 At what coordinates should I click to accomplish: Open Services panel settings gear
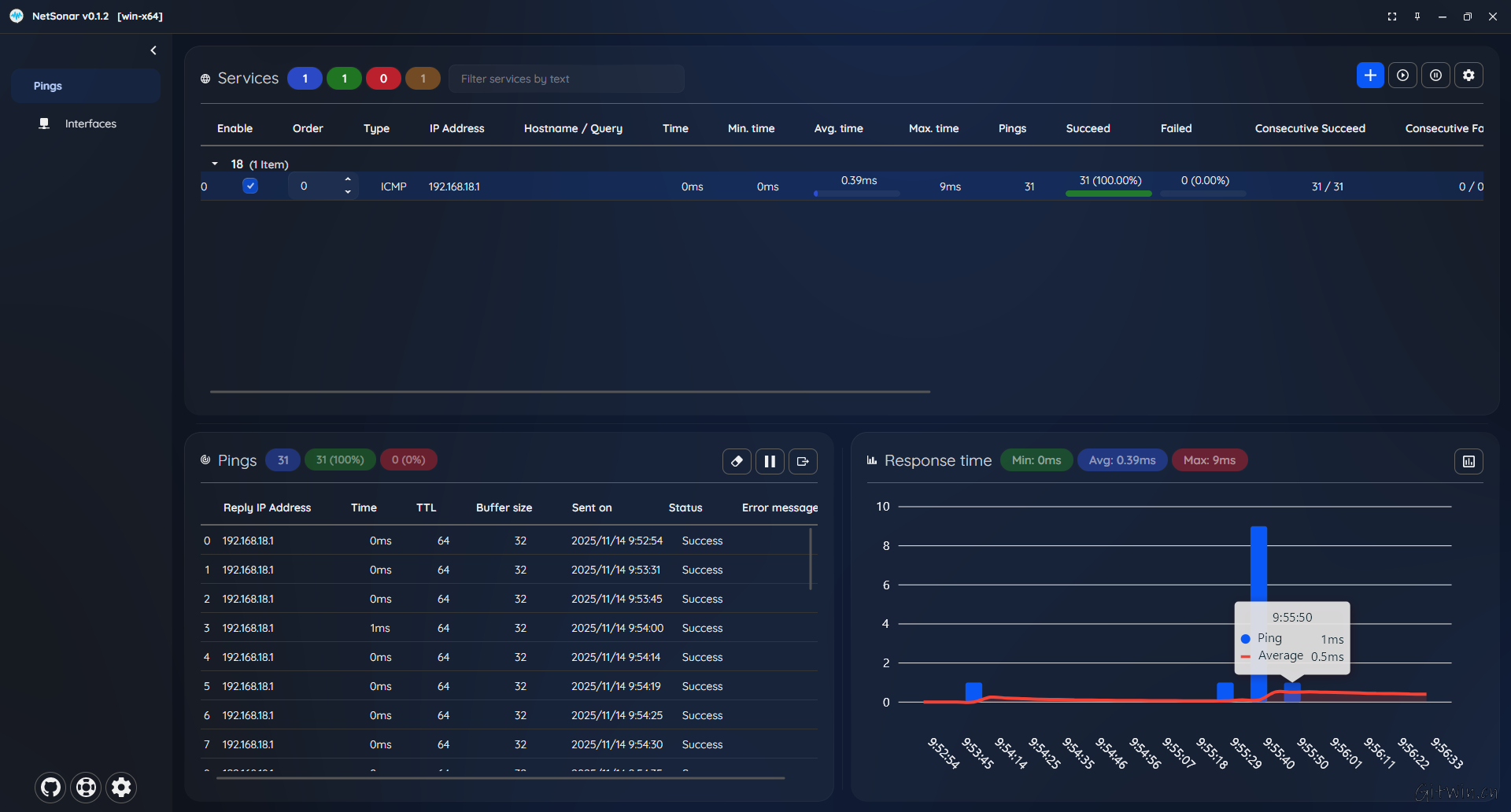pyautogui.click(x=1469, y=76)
